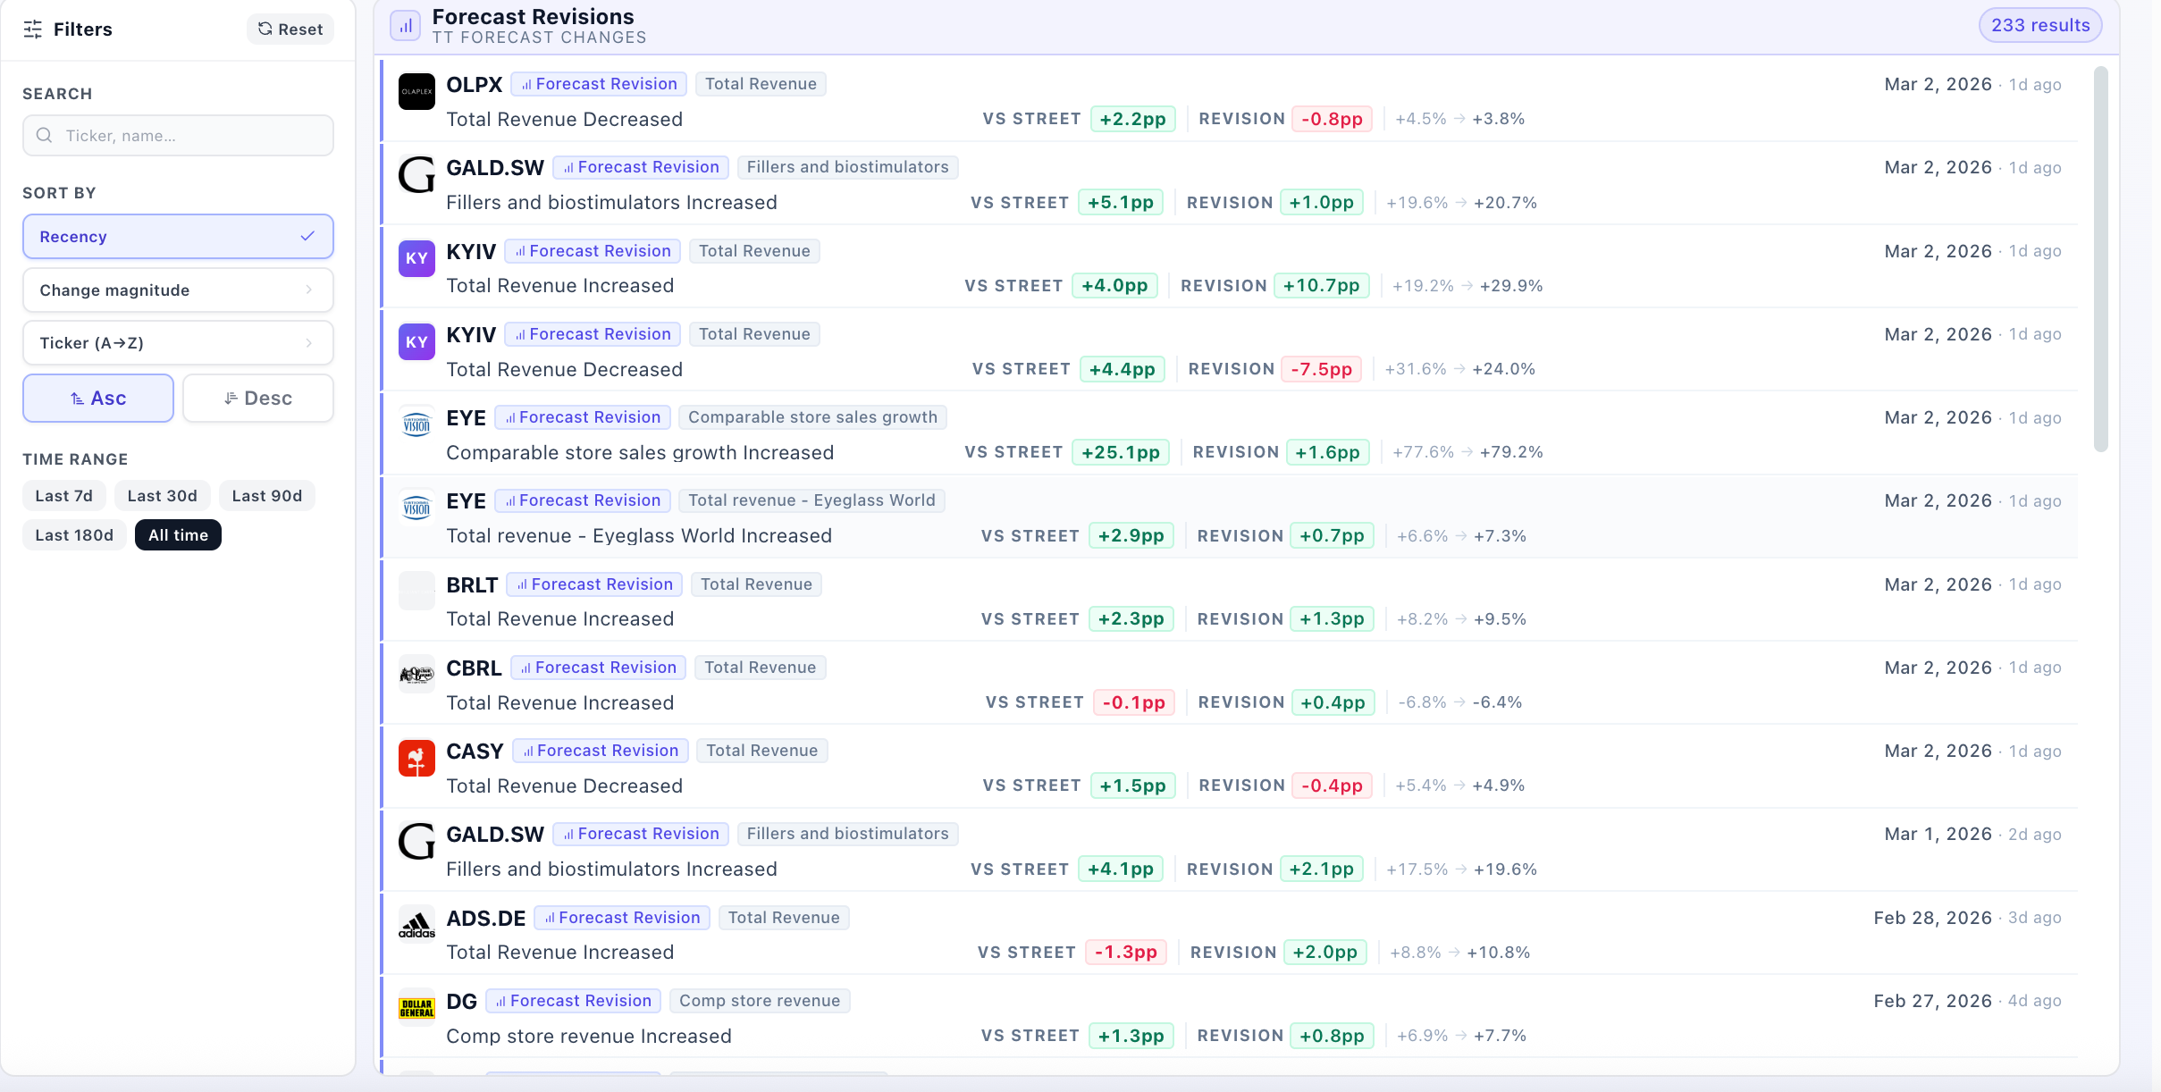Focus the Ticker, name search field
The width and height of the screenshot is (2161, 1092).
(178, 136)
